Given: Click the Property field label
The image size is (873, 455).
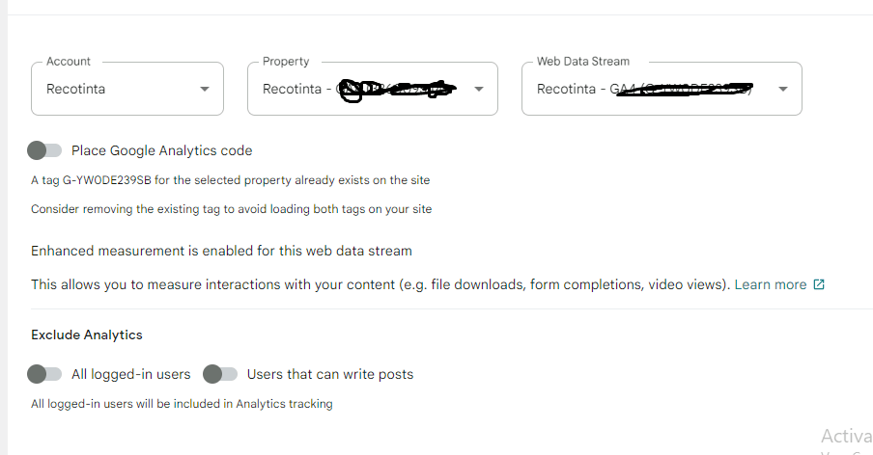Looking at the screenshot, I should point(286,61).
